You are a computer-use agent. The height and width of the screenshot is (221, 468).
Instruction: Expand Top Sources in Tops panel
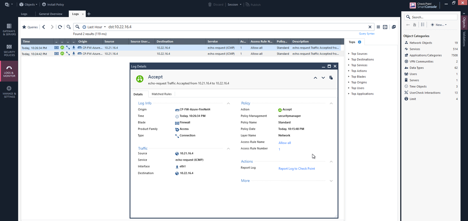(x=359, y=54)
